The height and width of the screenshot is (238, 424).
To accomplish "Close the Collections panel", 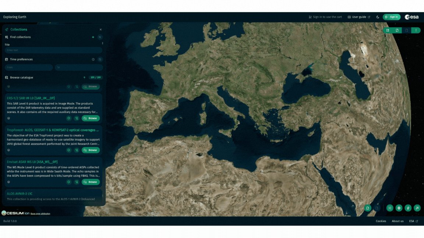I will pos(100,30).
